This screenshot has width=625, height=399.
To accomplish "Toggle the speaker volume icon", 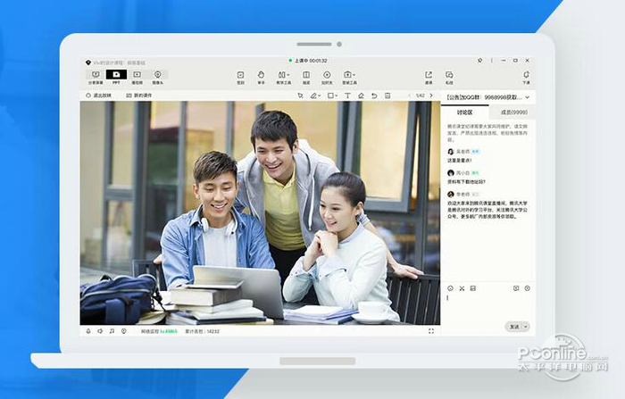I will [100, 331].
